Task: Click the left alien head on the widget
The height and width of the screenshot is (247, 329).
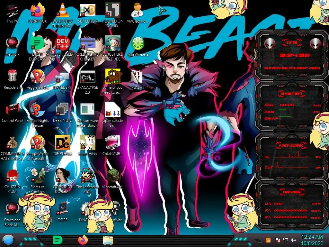Action: pos(270,43)
